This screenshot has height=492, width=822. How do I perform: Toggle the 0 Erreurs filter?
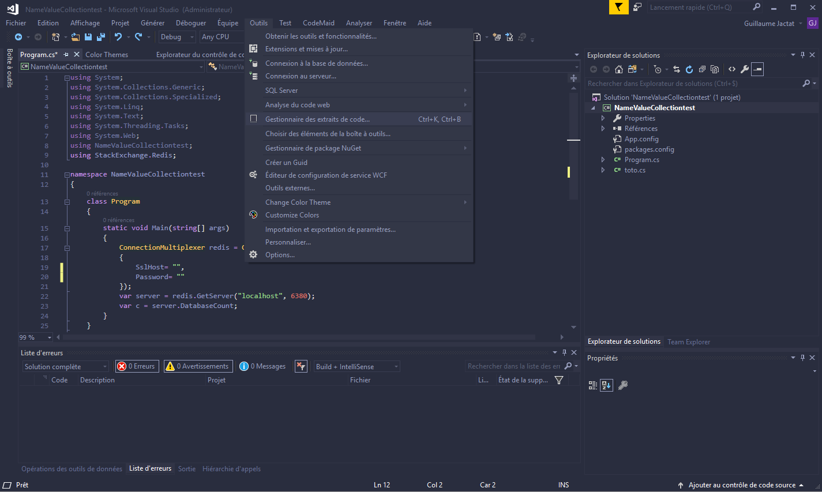pyautogui.click(x=137, y=366)
